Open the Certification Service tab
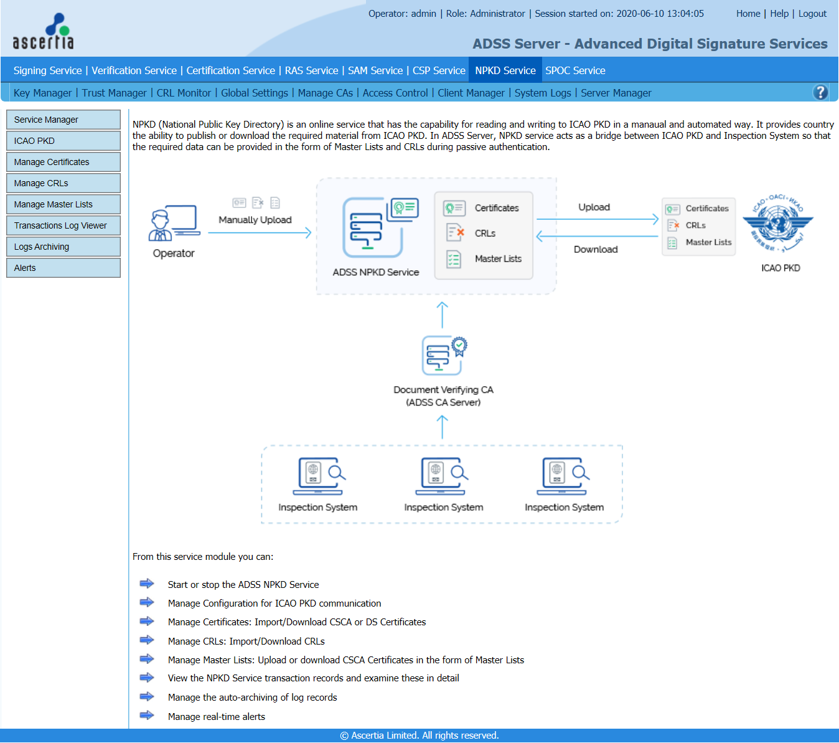Viewport: 839px width, 743px height. (230, 70)
